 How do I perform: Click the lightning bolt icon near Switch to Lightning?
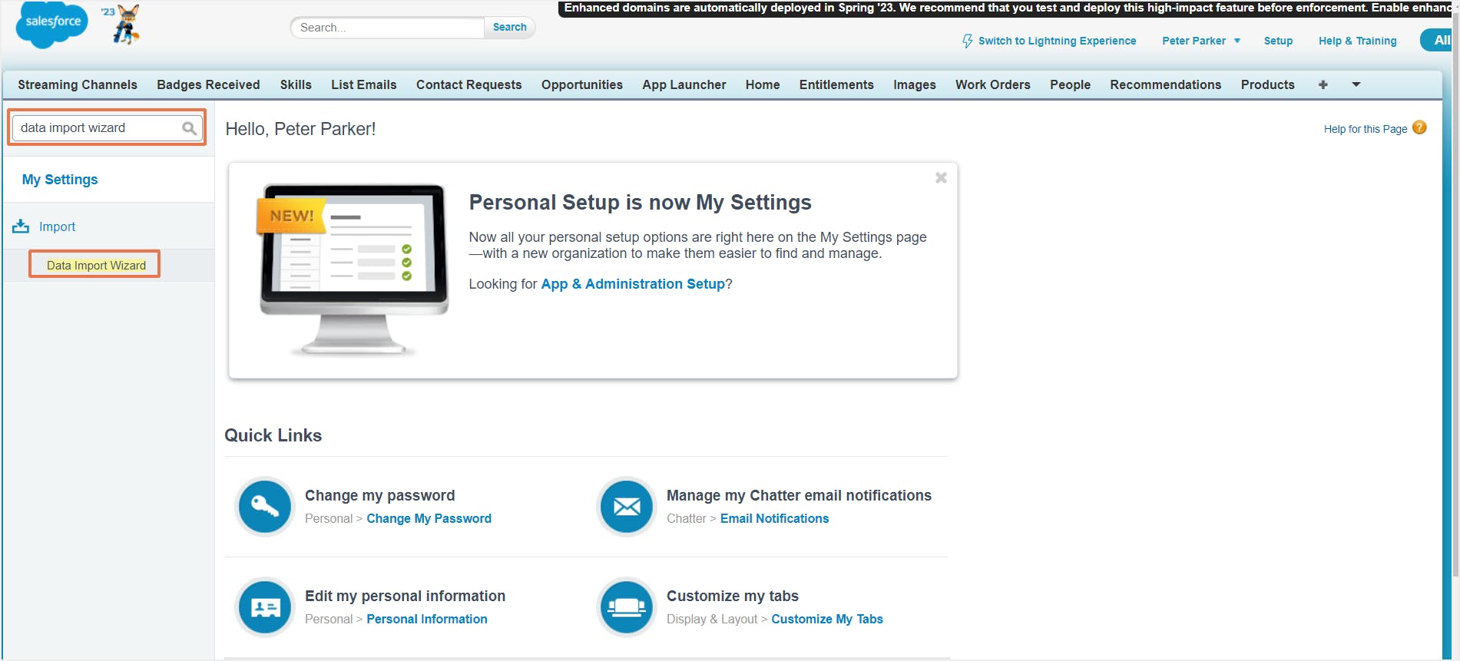coord(968,41)
